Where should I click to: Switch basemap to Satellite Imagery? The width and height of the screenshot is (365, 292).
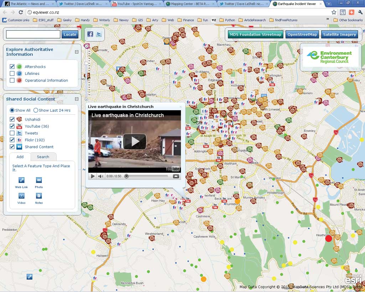coord(339,35)
